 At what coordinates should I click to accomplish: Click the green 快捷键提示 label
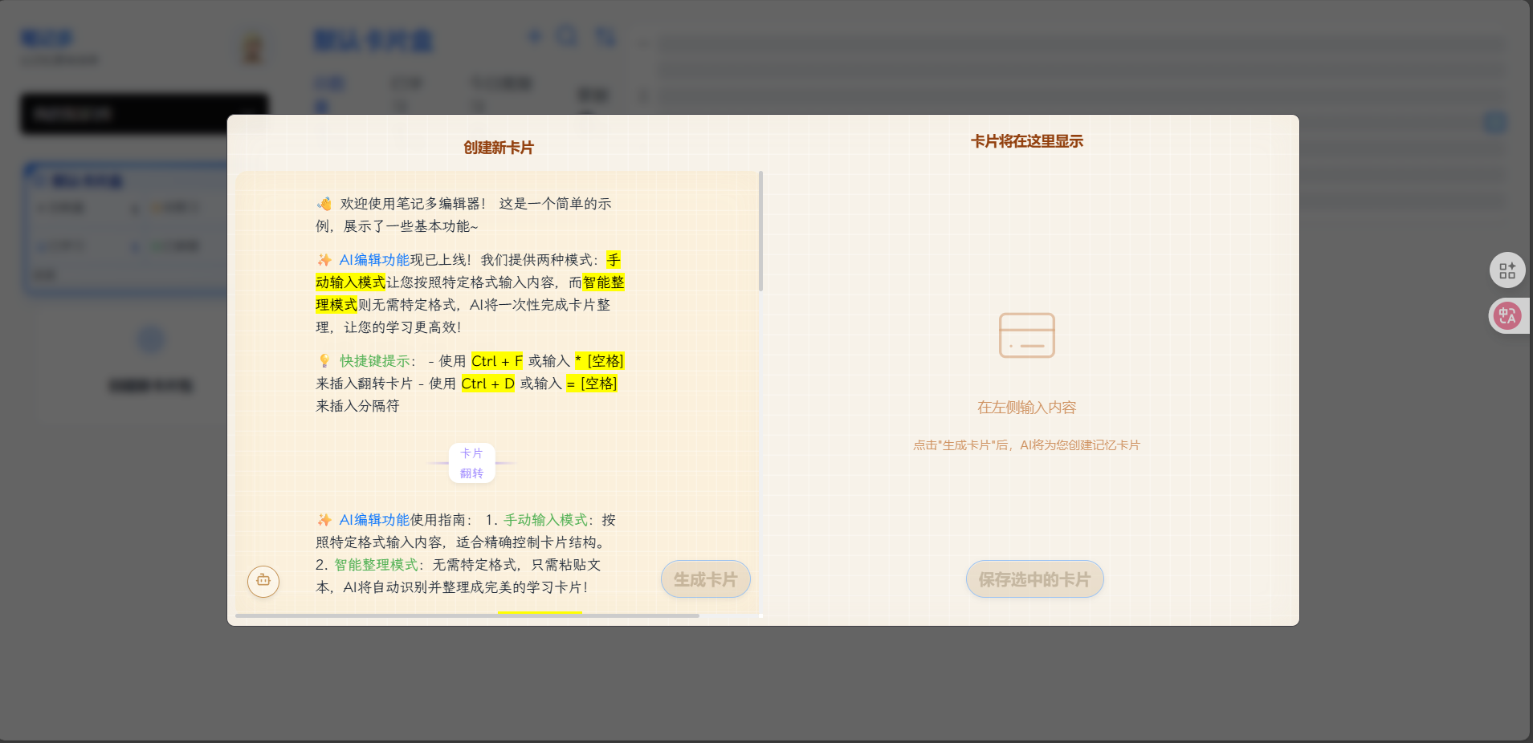pyautogui.click(x=374, y=361)
